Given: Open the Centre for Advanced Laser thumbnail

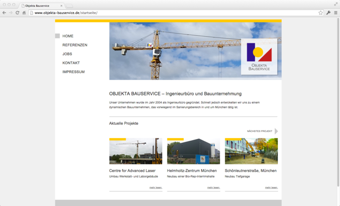Looking at the screenshot, I should point(136,151).
